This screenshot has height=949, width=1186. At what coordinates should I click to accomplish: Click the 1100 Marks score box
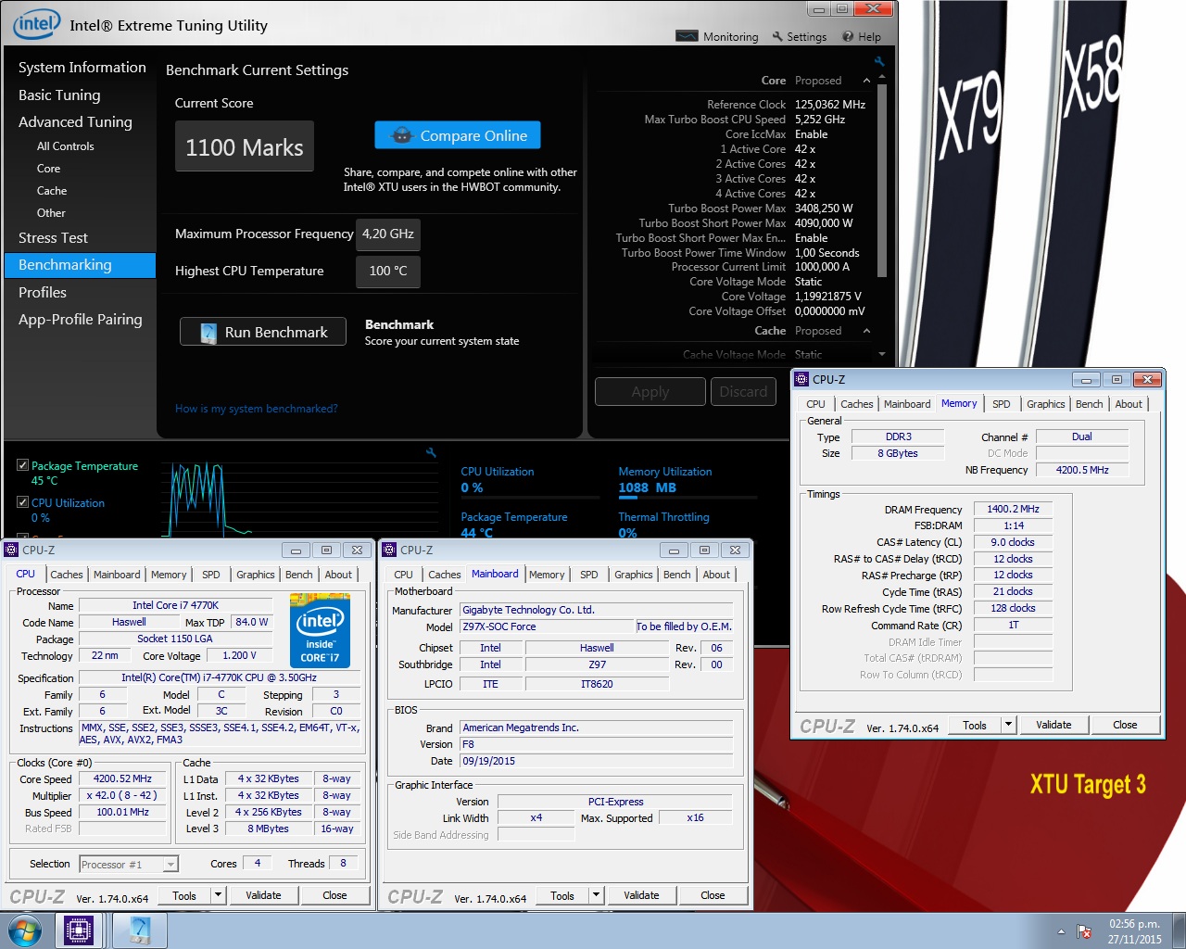(245, 146)
